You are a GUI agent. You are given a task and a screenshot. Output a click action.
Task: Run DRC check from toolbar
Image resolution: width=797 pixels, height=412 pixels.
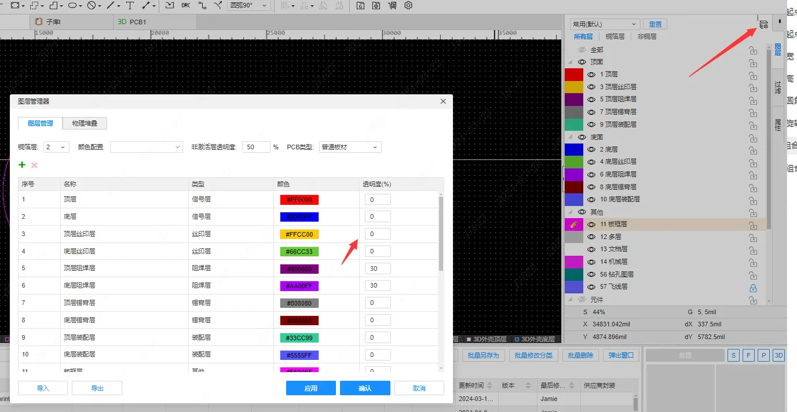(185, 5)
